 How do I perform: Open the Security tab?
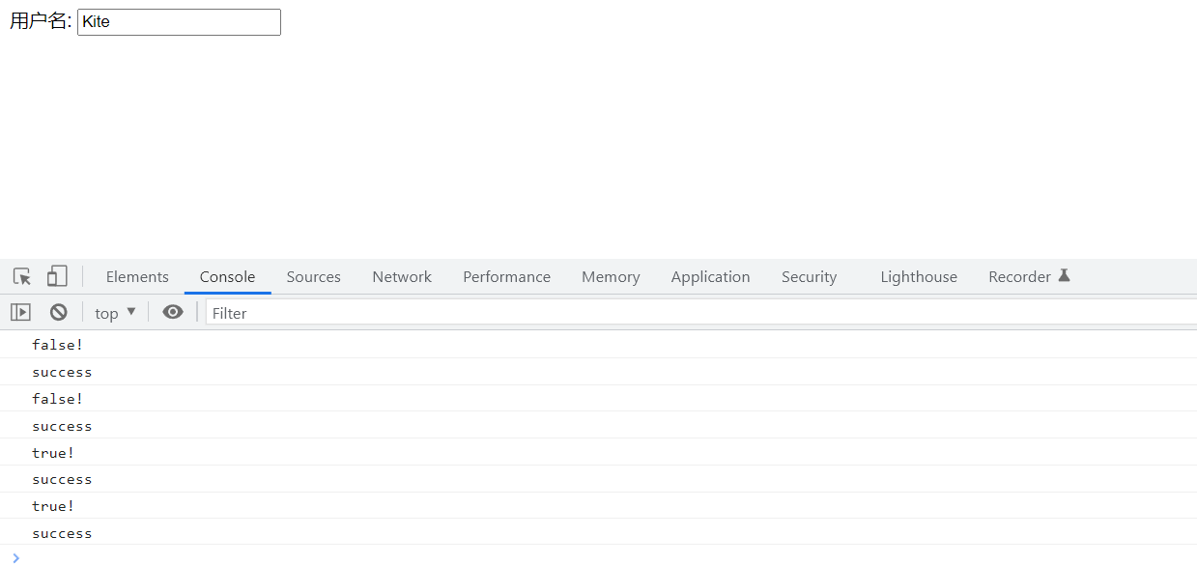[x=809, y=277]
